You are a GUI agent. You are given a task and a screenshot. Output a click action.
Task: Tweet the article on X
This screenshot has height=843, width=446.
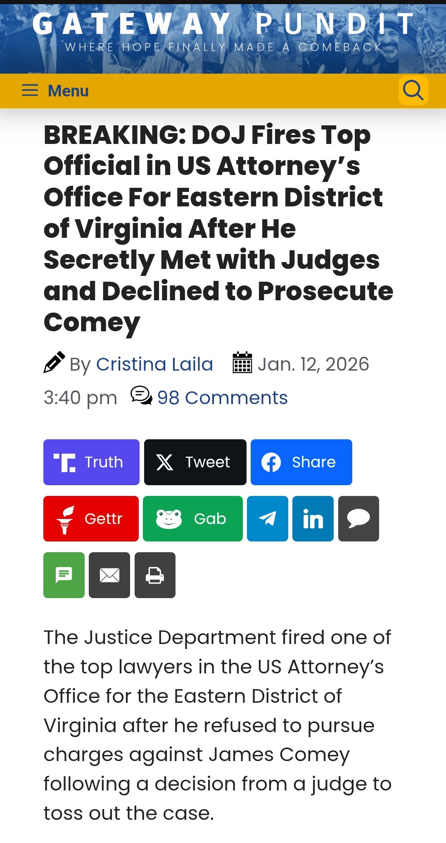pyautogui.click(x=195, y=462)
